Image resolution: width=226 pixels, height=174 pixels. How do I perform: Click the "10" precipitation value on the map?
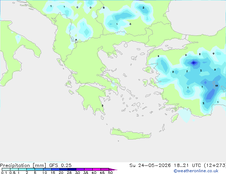216,86
